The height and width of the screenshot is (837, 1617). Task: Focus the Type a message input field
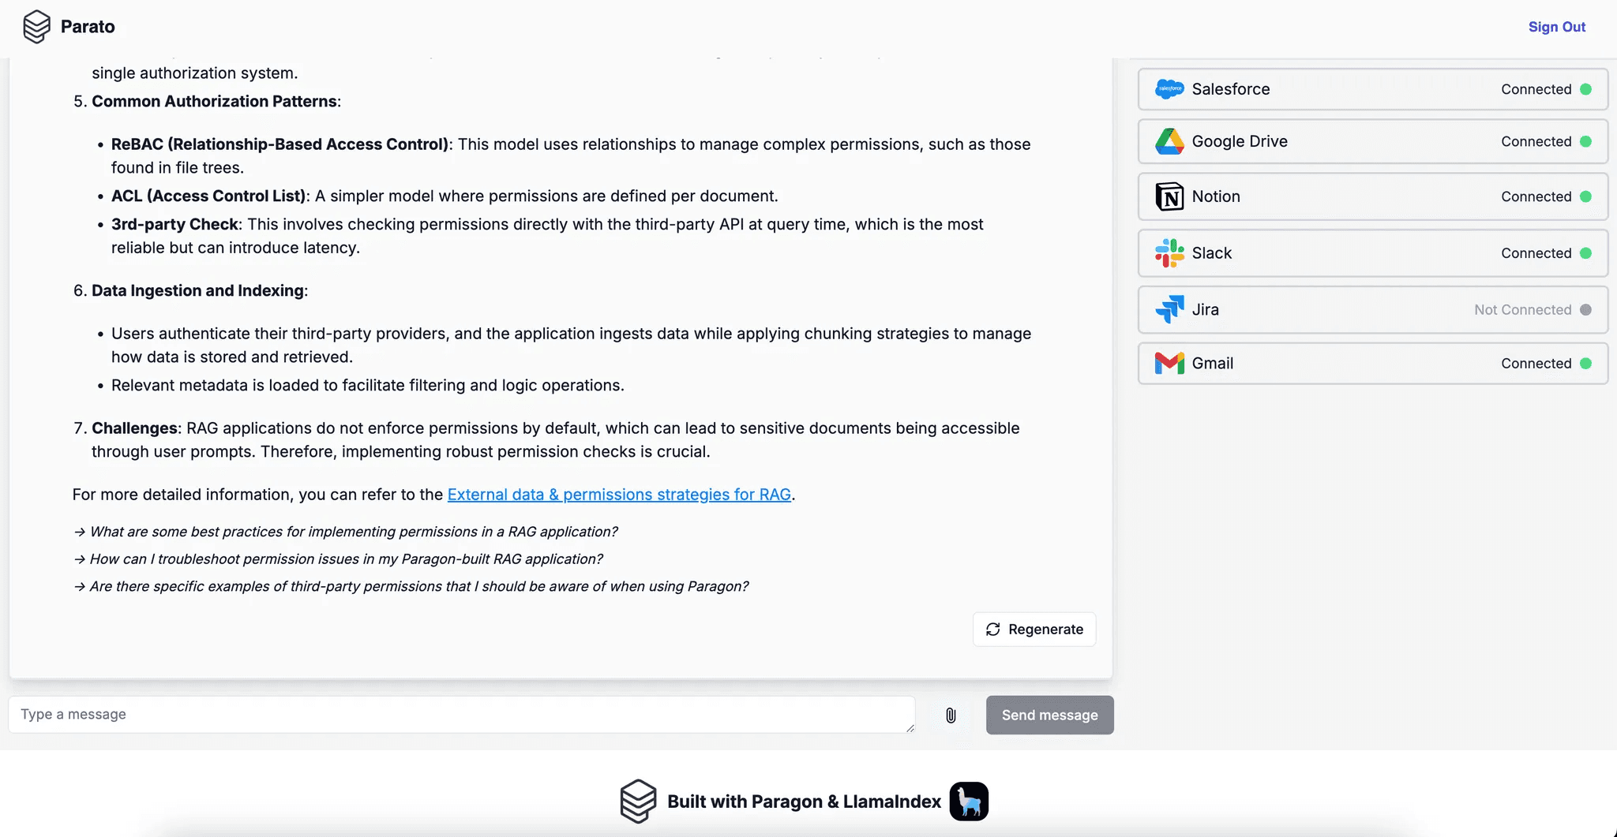tap(461, 715)
